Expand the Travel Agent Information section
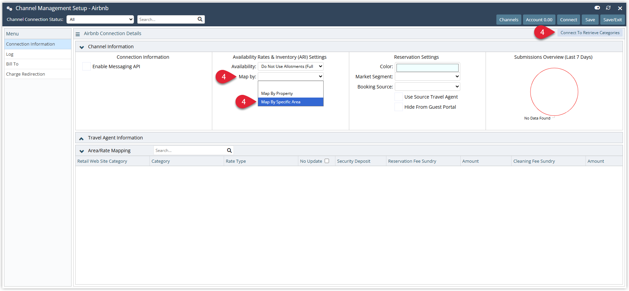629x291 pixels. [x=81, y=138]
